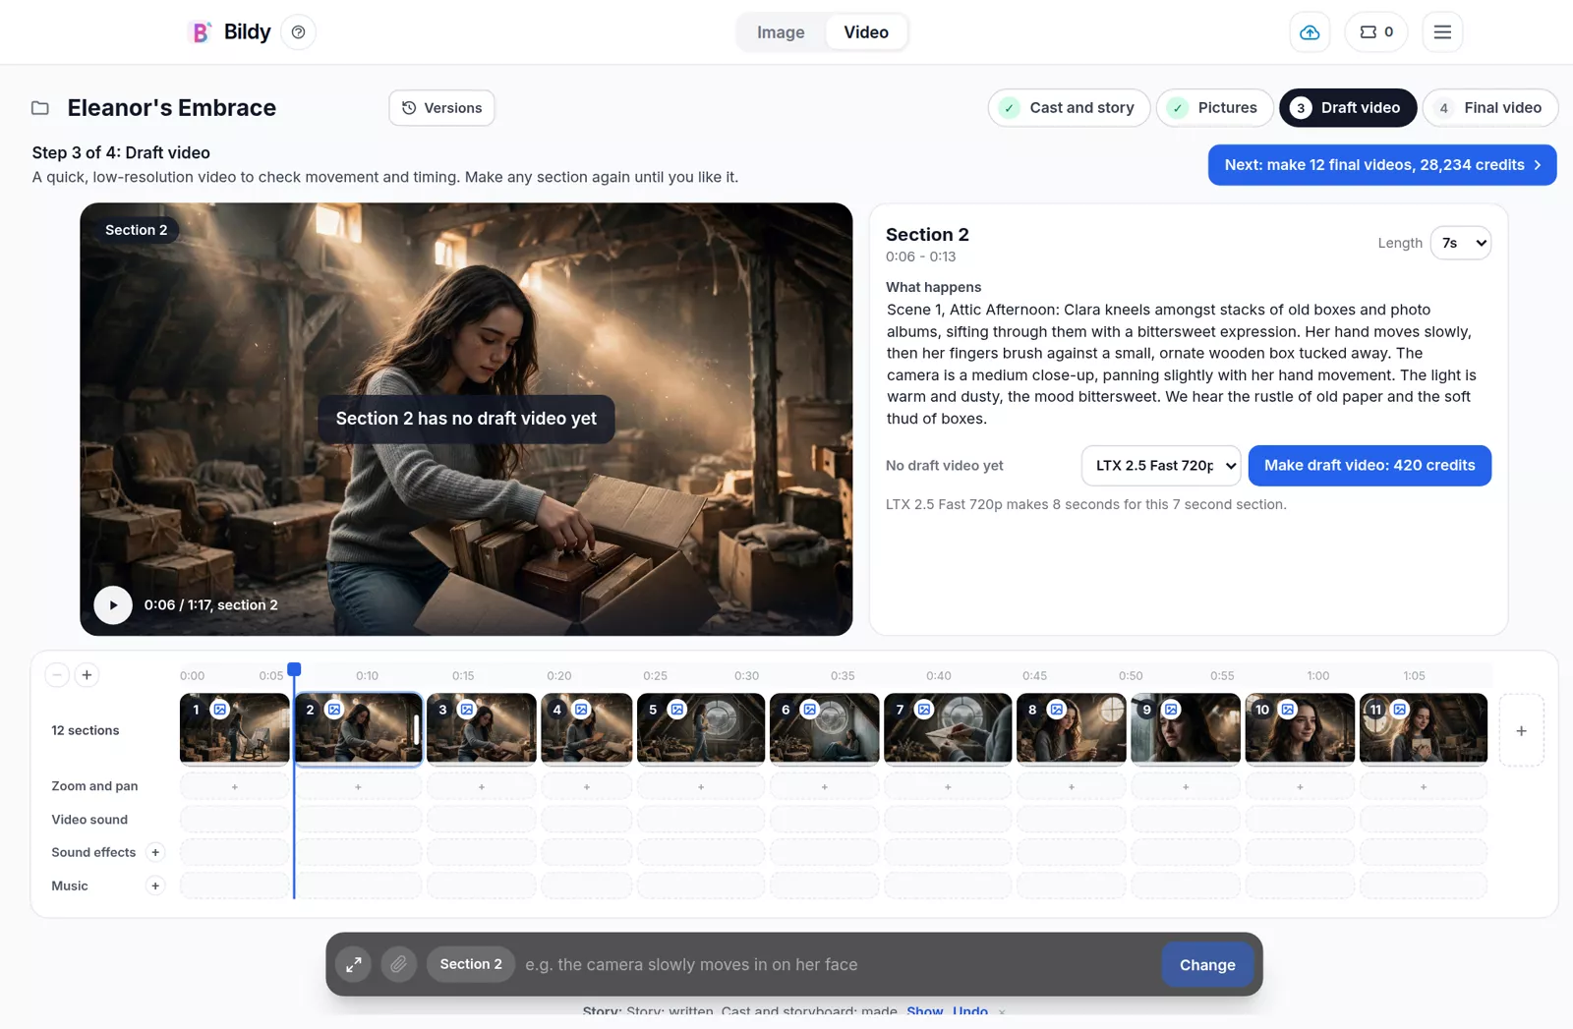Zoom out the timeline with minus icon
The image size is (1573, 1029).
(57, 675)
